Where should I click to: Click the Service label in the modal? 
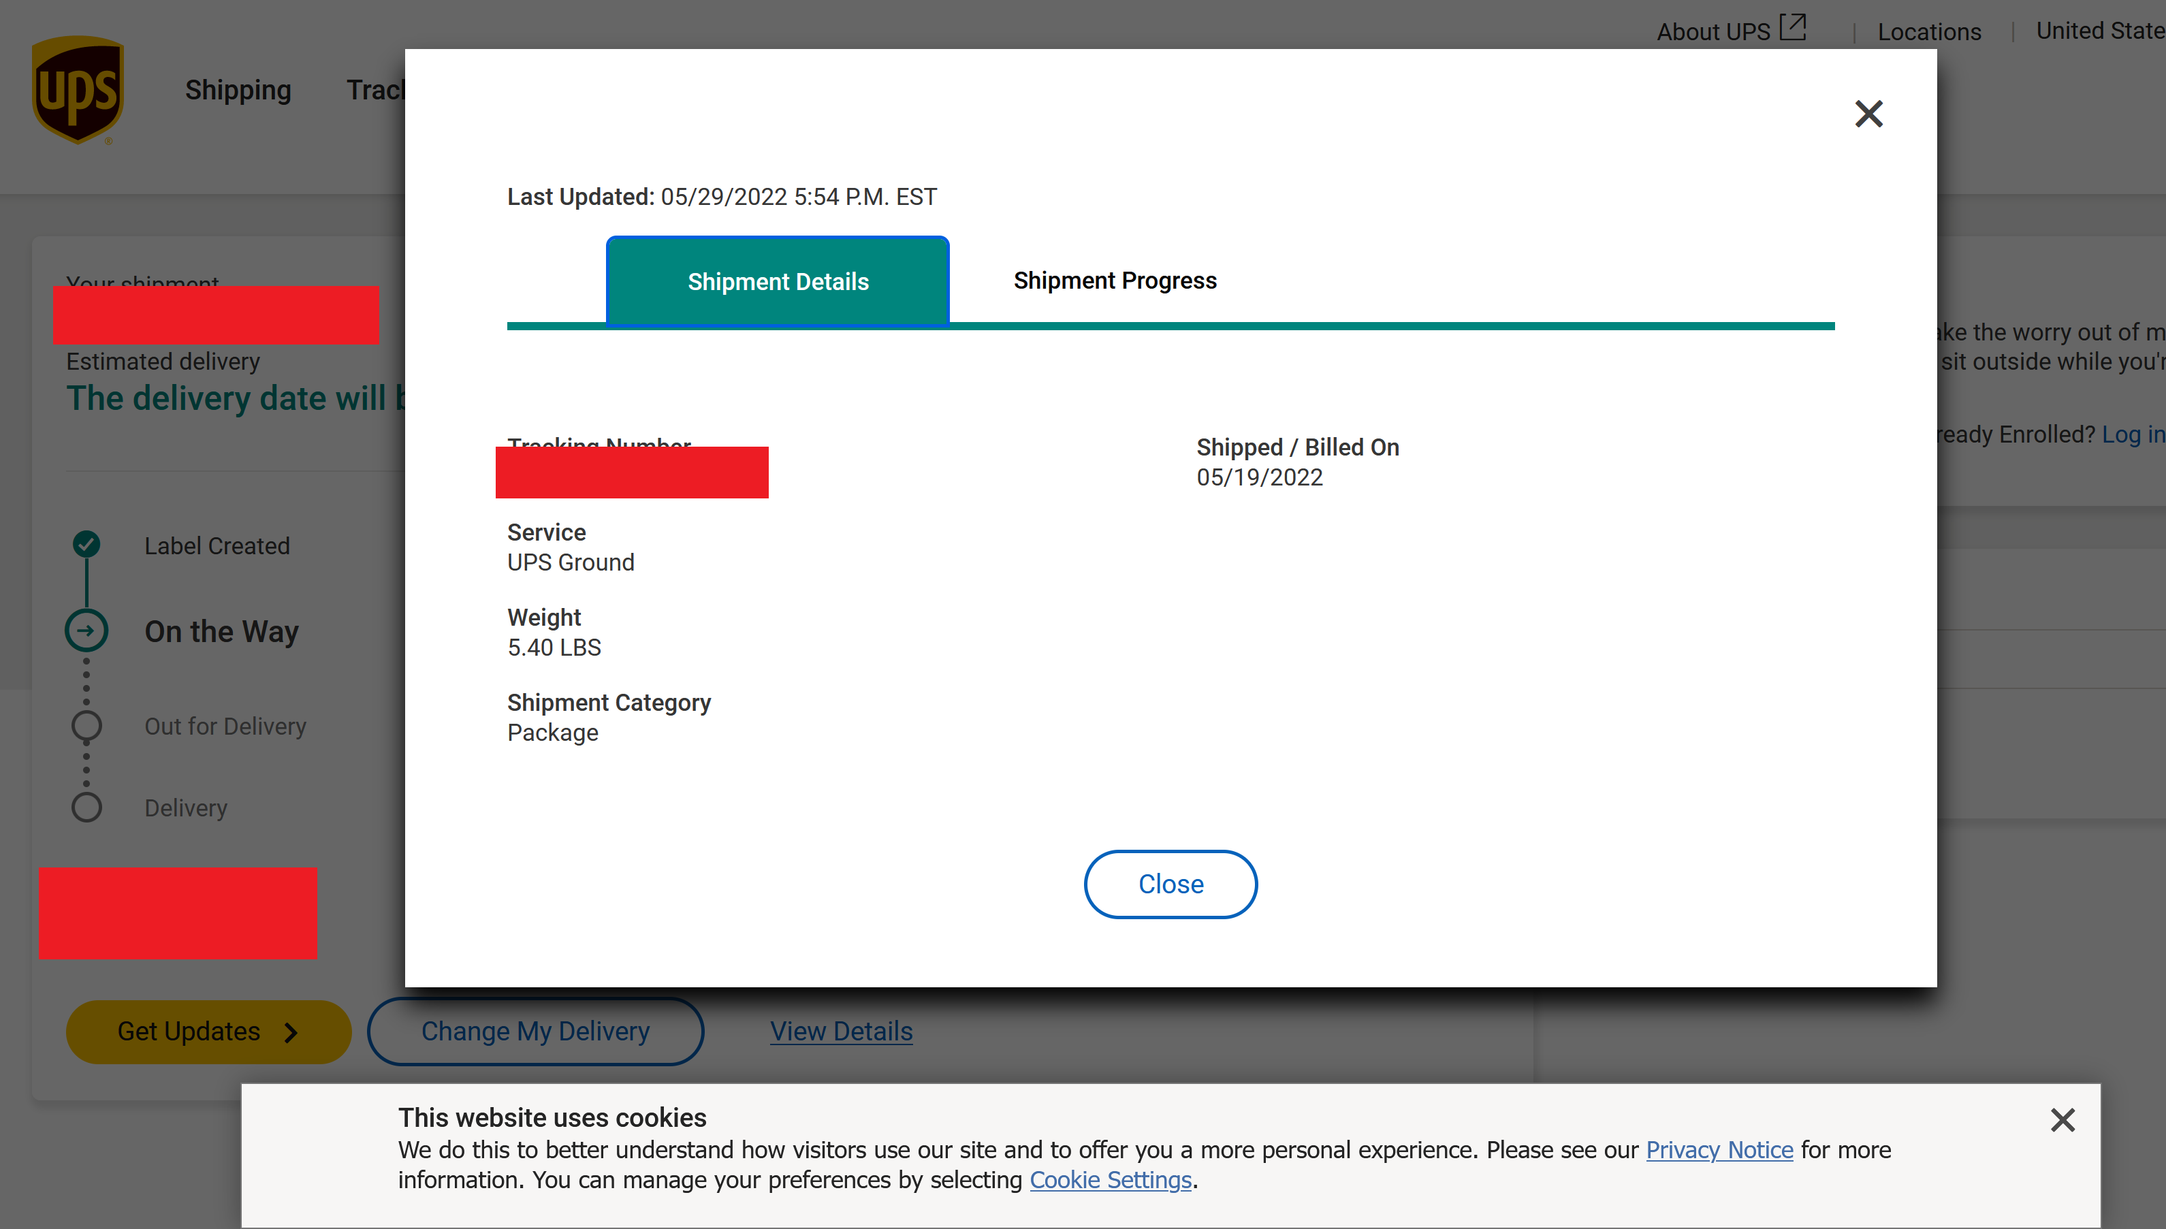point(546,532)
